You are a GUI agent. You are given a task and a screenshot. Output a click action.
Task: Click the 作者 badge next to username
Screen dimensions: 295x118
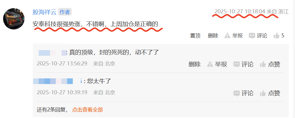point(65,12)
